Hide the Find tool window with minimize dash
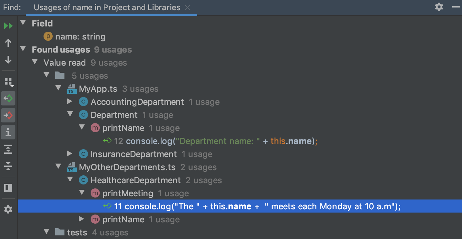 click(x=456, y=7)
